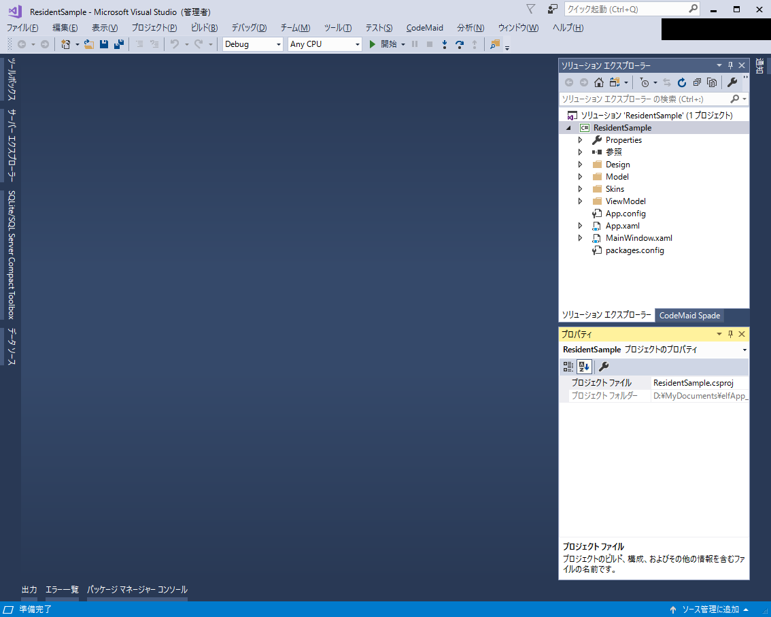The image size is (771, 617).
Task: Open the New Project dropdown arrow
Action: (x=78, y=44)
